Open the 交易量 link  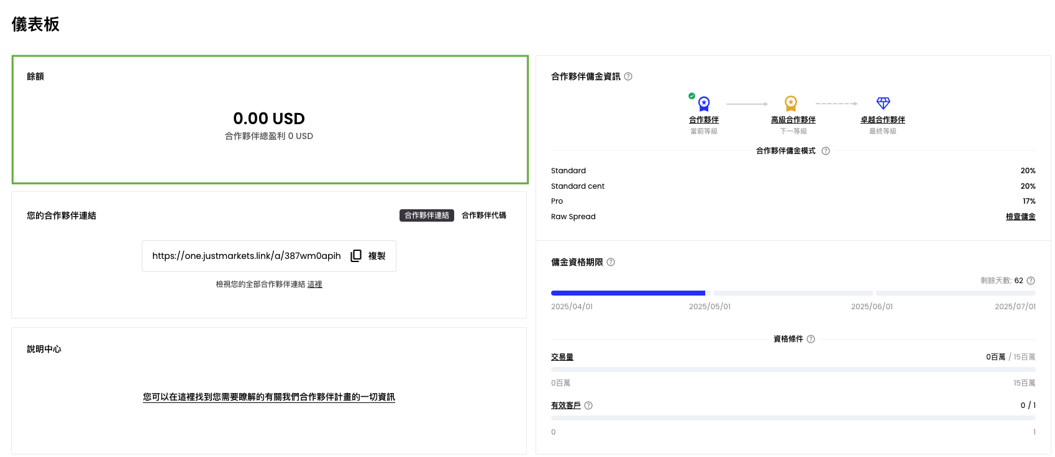click(562, 357)
